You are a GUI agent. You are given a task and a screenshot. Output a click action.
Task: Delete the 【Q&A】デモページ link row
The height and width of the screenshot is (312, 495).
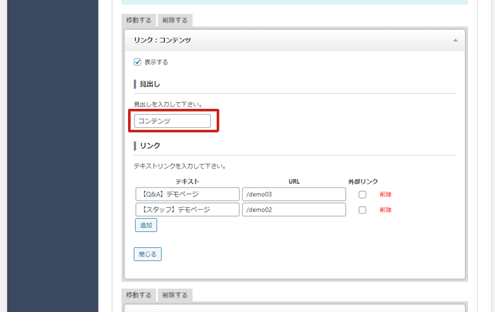tap(385, 195)
